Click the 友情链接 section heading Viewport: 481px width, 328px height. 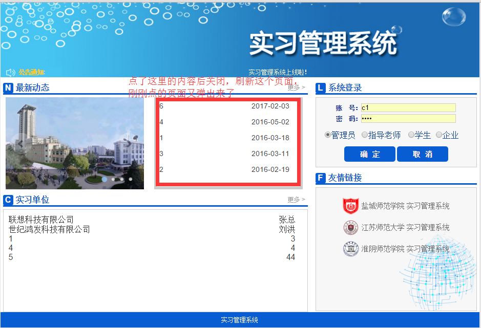[345, 178]
